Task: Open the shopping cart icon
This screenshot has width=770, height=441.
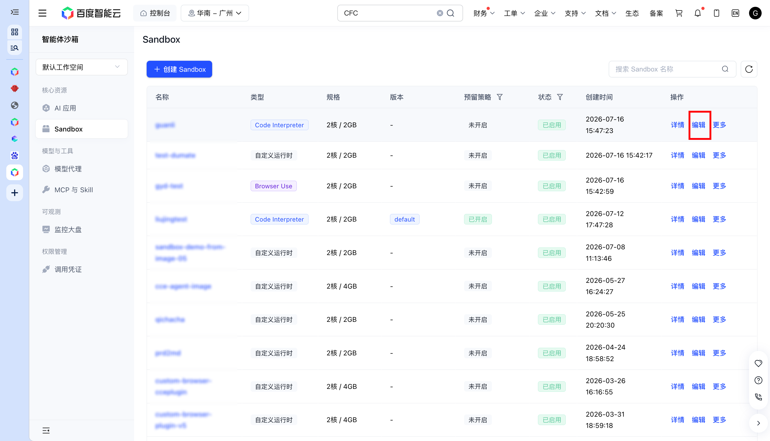Action: pyautogui.click(x=679, y=13)
